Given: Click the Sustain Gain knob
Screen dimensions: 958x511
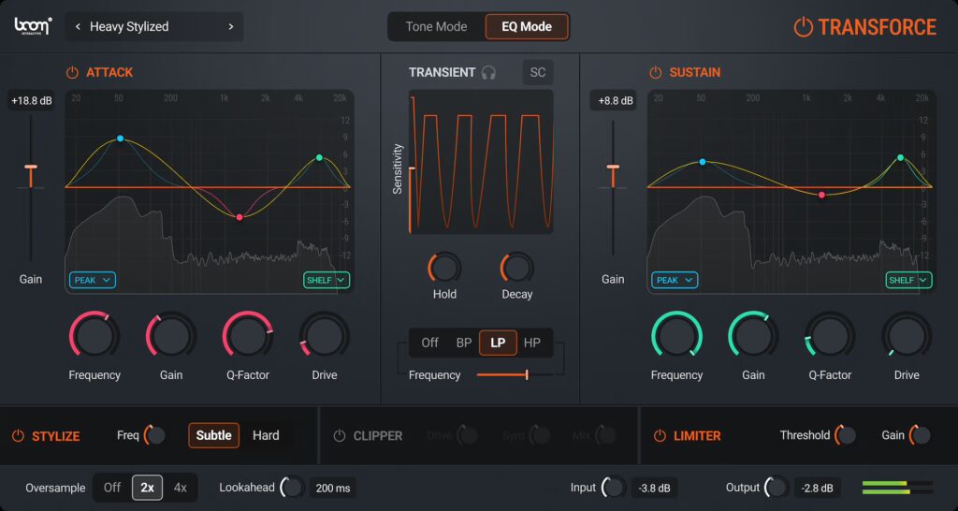Looking at the screenshot, I should pyautogui.click(x=753, y=334).
